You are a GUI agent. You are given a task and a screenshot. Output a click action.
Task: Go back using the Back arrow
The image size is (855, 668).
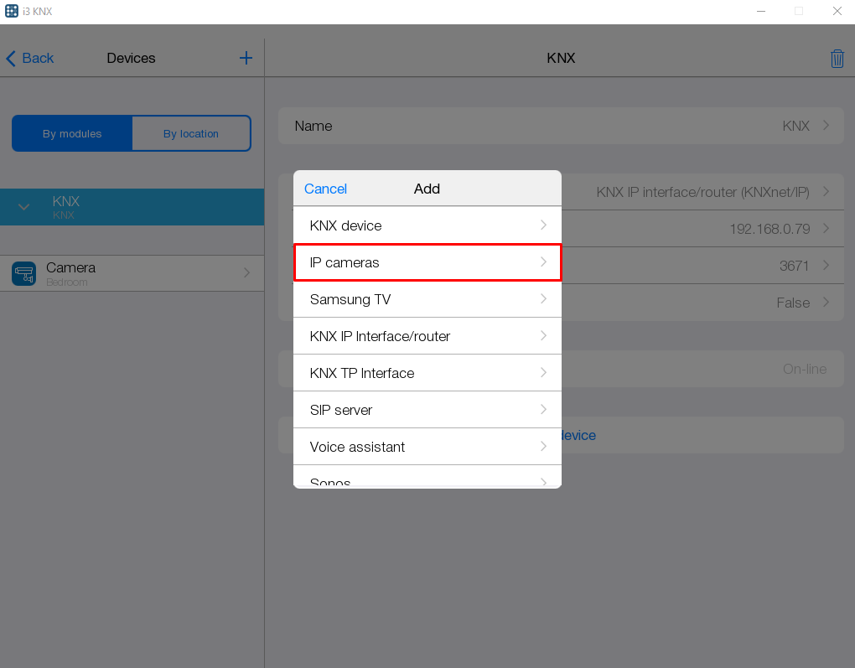[29, 58]
